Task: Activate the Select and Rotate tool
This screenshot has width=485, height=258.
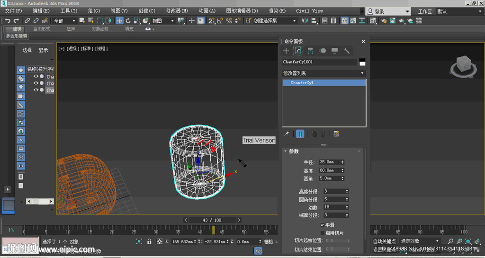Action: pos(128,21)
